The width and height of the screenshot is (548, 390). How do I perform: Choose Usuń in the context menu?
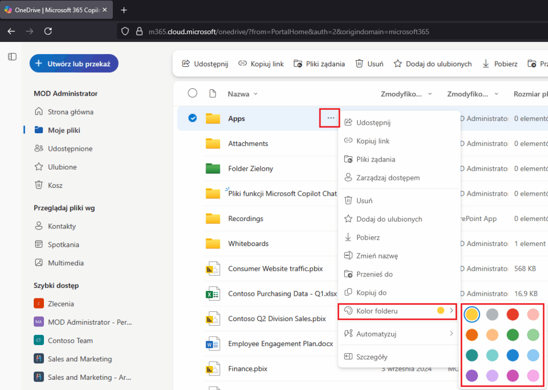pos(399,201)
